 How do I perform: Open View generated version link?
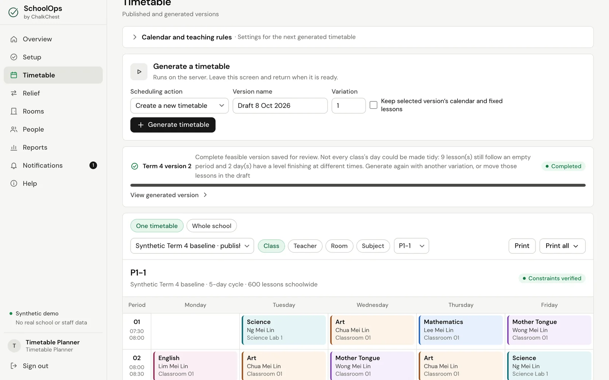tap(169, 195)
